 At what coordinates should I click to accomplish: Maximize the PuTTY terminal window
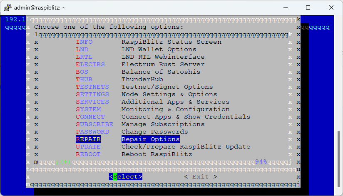(308, 7)
